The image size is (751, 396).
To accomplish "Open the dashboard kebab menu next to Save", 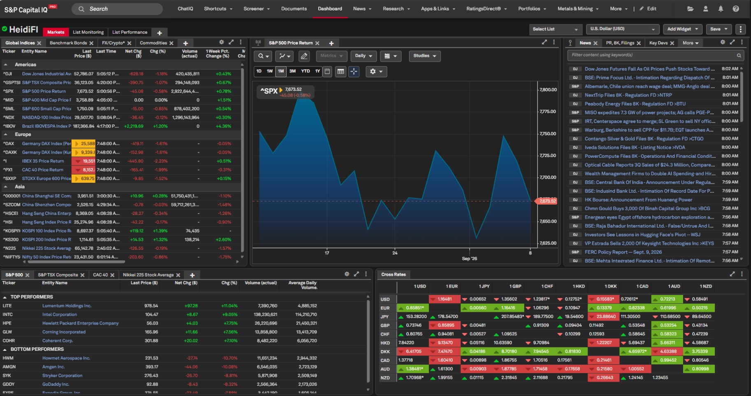I will 741,29.
